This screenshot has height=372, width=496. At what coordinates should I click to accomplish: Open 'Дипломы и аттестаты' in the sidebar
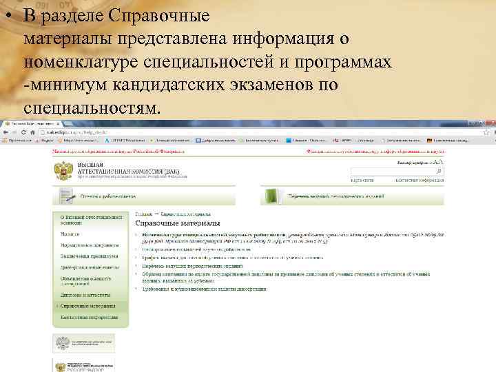pyautogui.click(x=85, y=295)
